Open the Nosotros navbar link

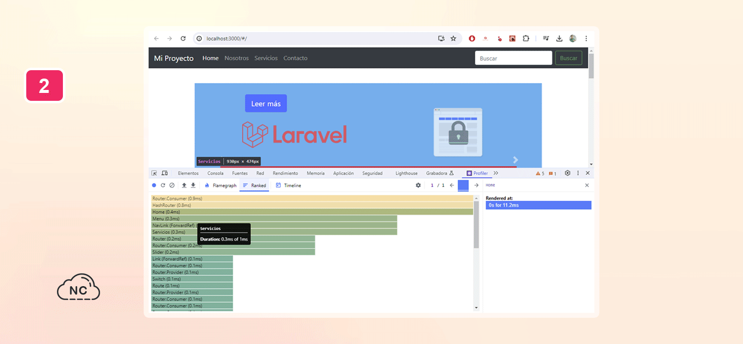(x=237, y=58)
